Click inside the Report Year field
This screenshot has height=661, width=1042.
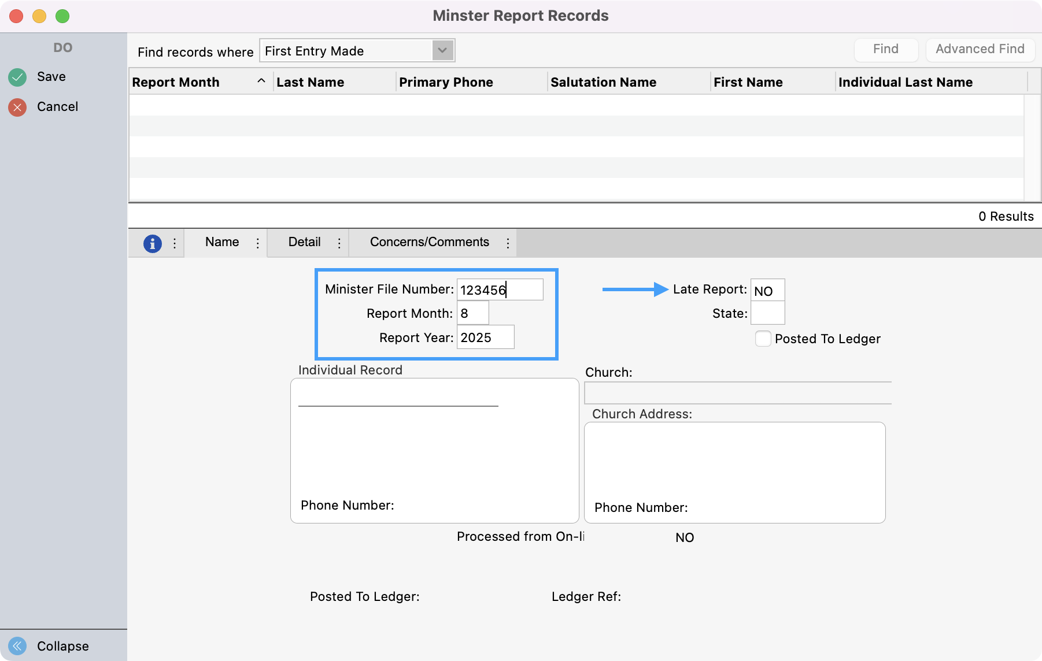click(485, 337)
